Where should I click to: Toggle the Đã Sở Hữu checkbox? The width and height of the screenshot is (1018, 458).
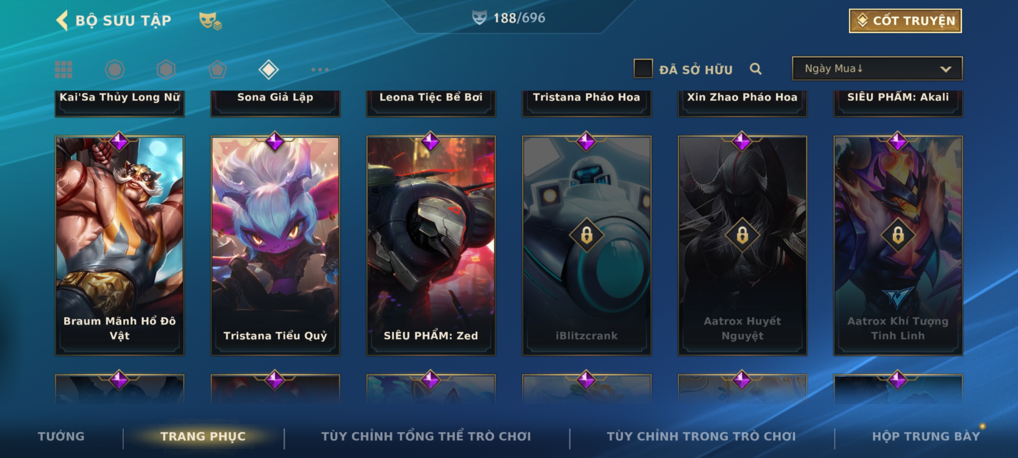pyautogui.click(x=643, y=68)
